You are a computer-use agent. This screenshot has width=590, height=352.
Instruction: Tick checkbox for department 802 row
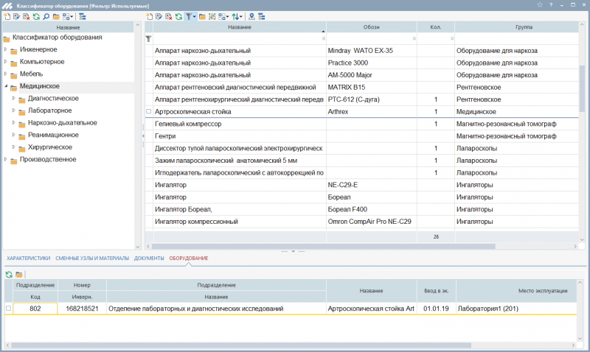(x=9, y=309)
